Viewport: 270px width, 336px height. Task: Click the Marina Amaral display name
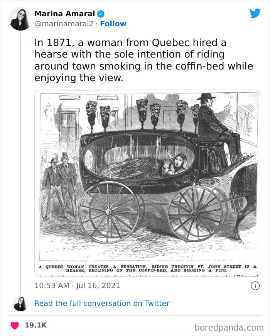[65, 14]
